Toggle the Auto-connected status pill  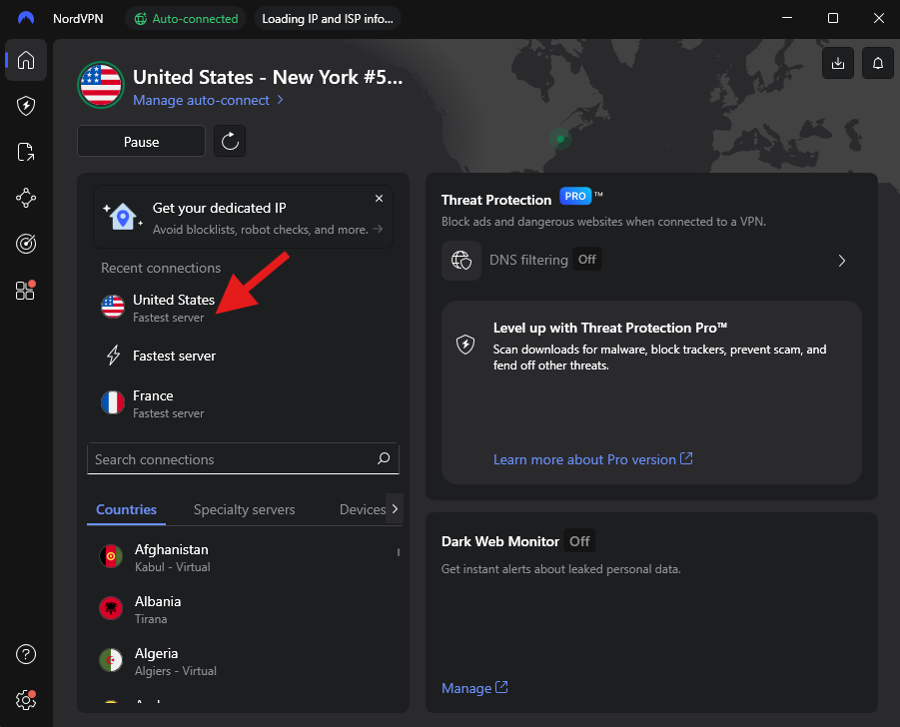[186, 18]
